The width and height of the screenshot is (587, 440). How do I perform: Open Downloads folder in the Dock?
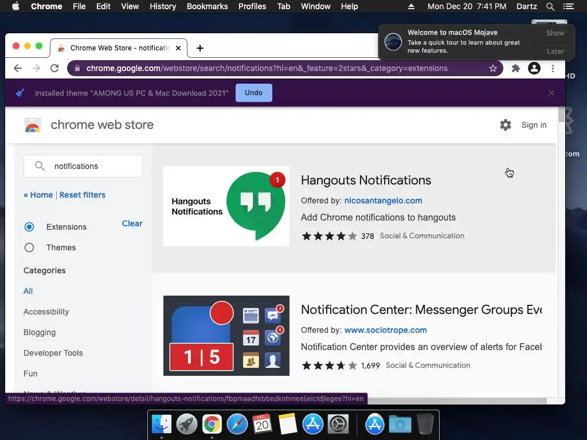coord(400,425)
